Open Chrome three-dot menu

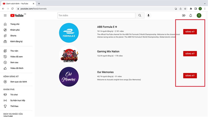[x=205, y=9]
